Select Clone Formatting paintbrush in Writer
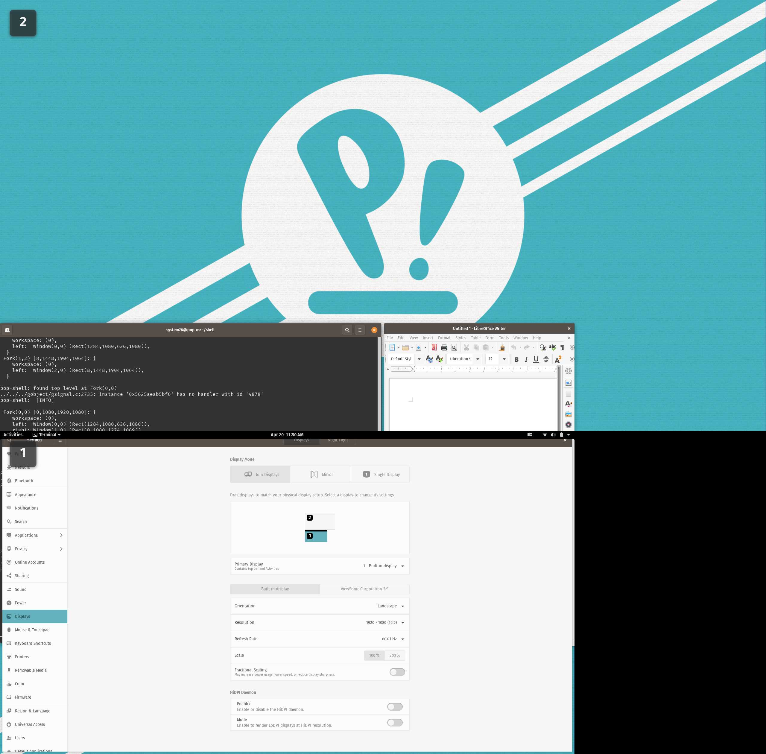The image size is (766, 754). [502, 347]
